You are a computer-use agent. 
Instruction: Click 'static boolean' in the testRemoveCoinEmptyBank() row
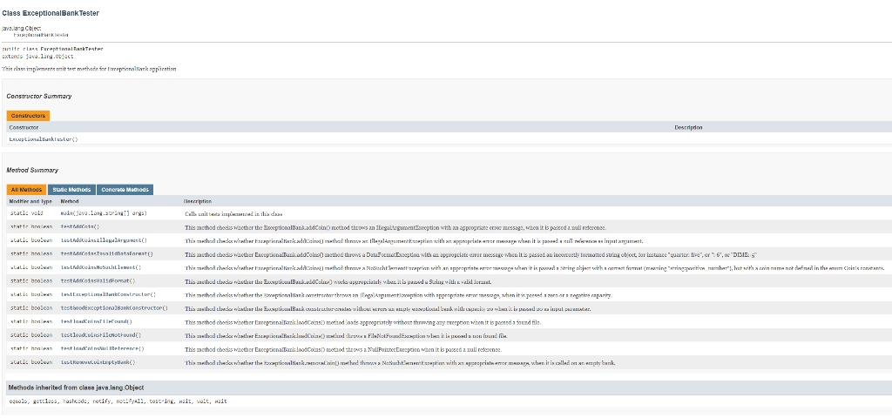coord(30,361)
